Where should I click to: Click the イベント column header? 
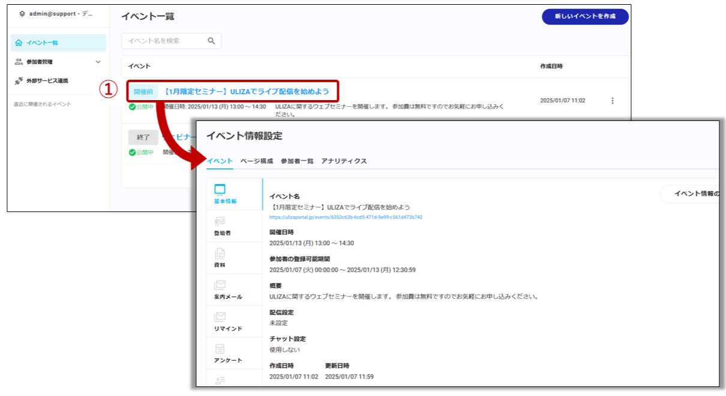tap(140, 66)
